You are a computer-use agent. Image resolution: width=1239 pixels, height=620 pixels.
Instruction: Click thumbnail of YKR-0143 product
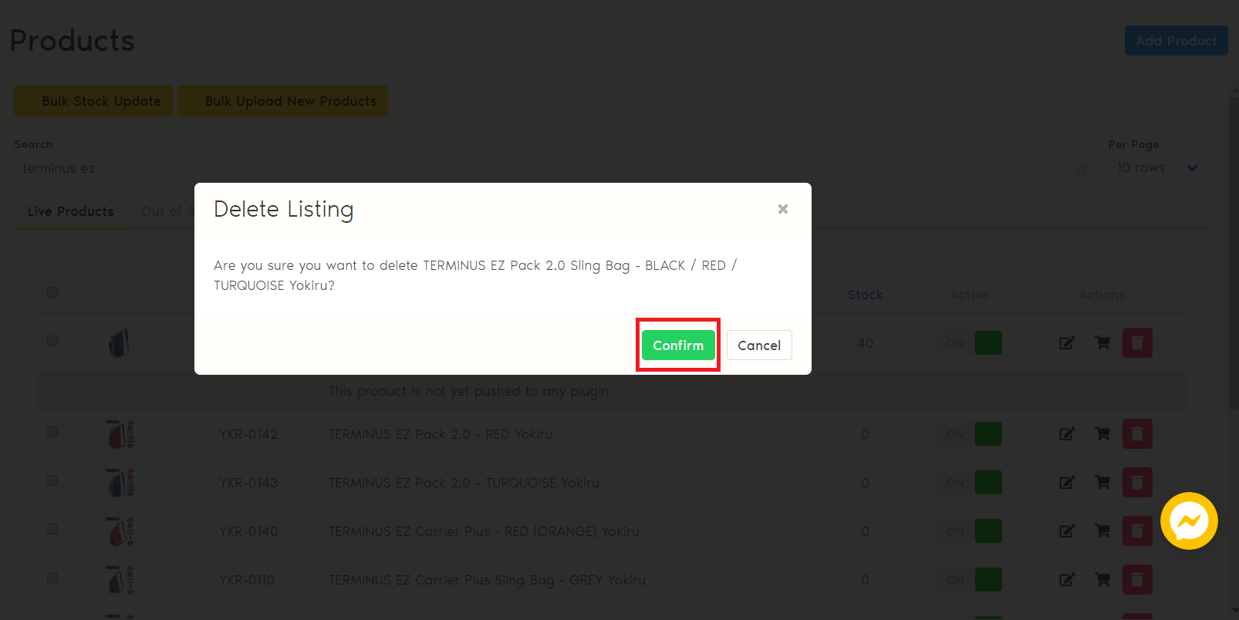click(x=120, y=483)
